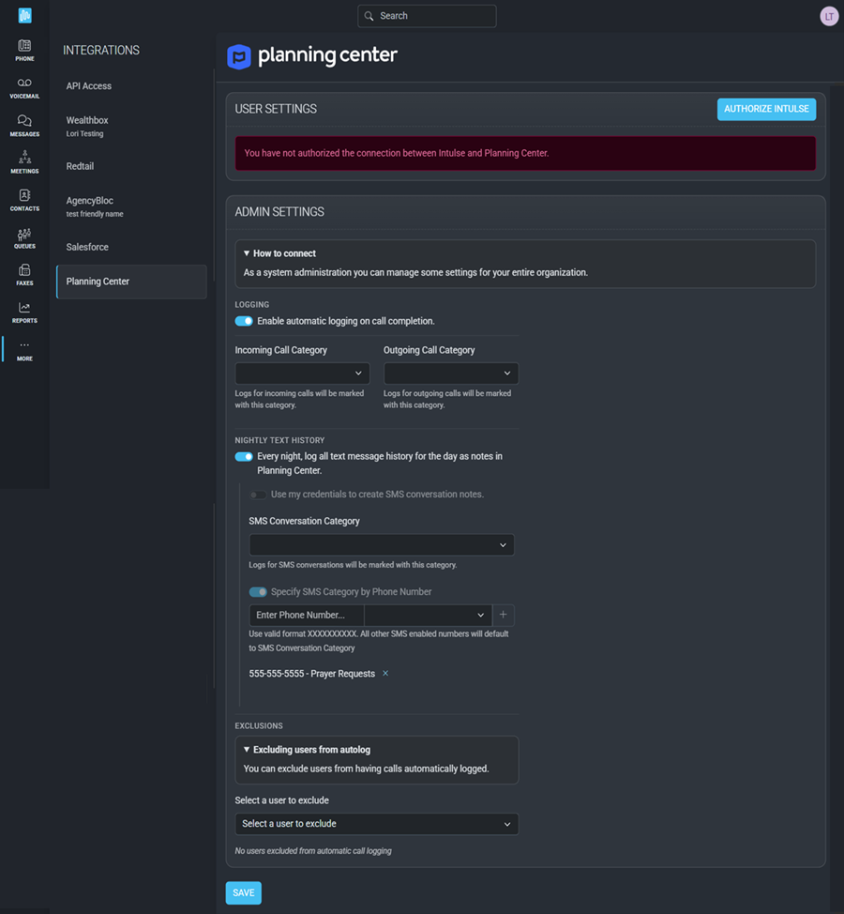
Task: Remove the 555-555-5555 Prayer Requests entry
Action: point(385,674)
